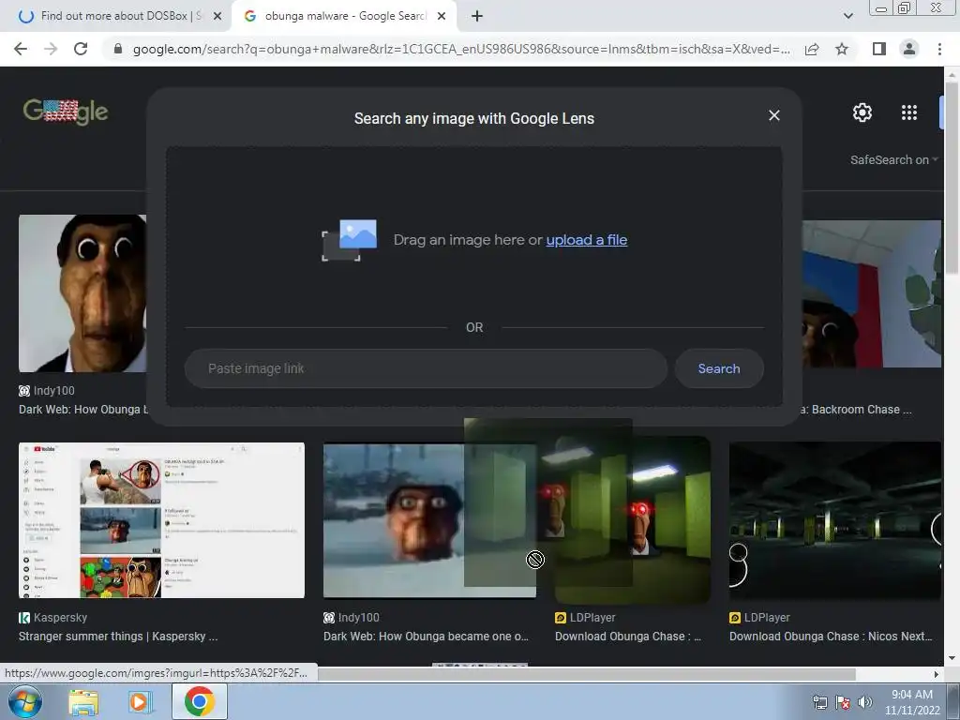Open the tab search chevron
Viewport: 960px width, 720px height.
[x=847, y=16]
